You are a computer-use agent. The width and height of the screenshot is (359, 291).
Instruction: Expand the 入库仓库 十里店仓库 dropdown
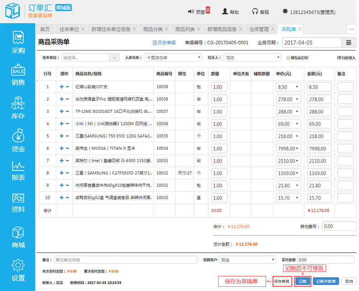(x=173, y=58)
